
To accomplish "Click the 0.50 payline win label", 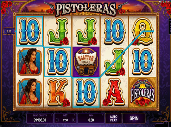I will coord(9,31).
